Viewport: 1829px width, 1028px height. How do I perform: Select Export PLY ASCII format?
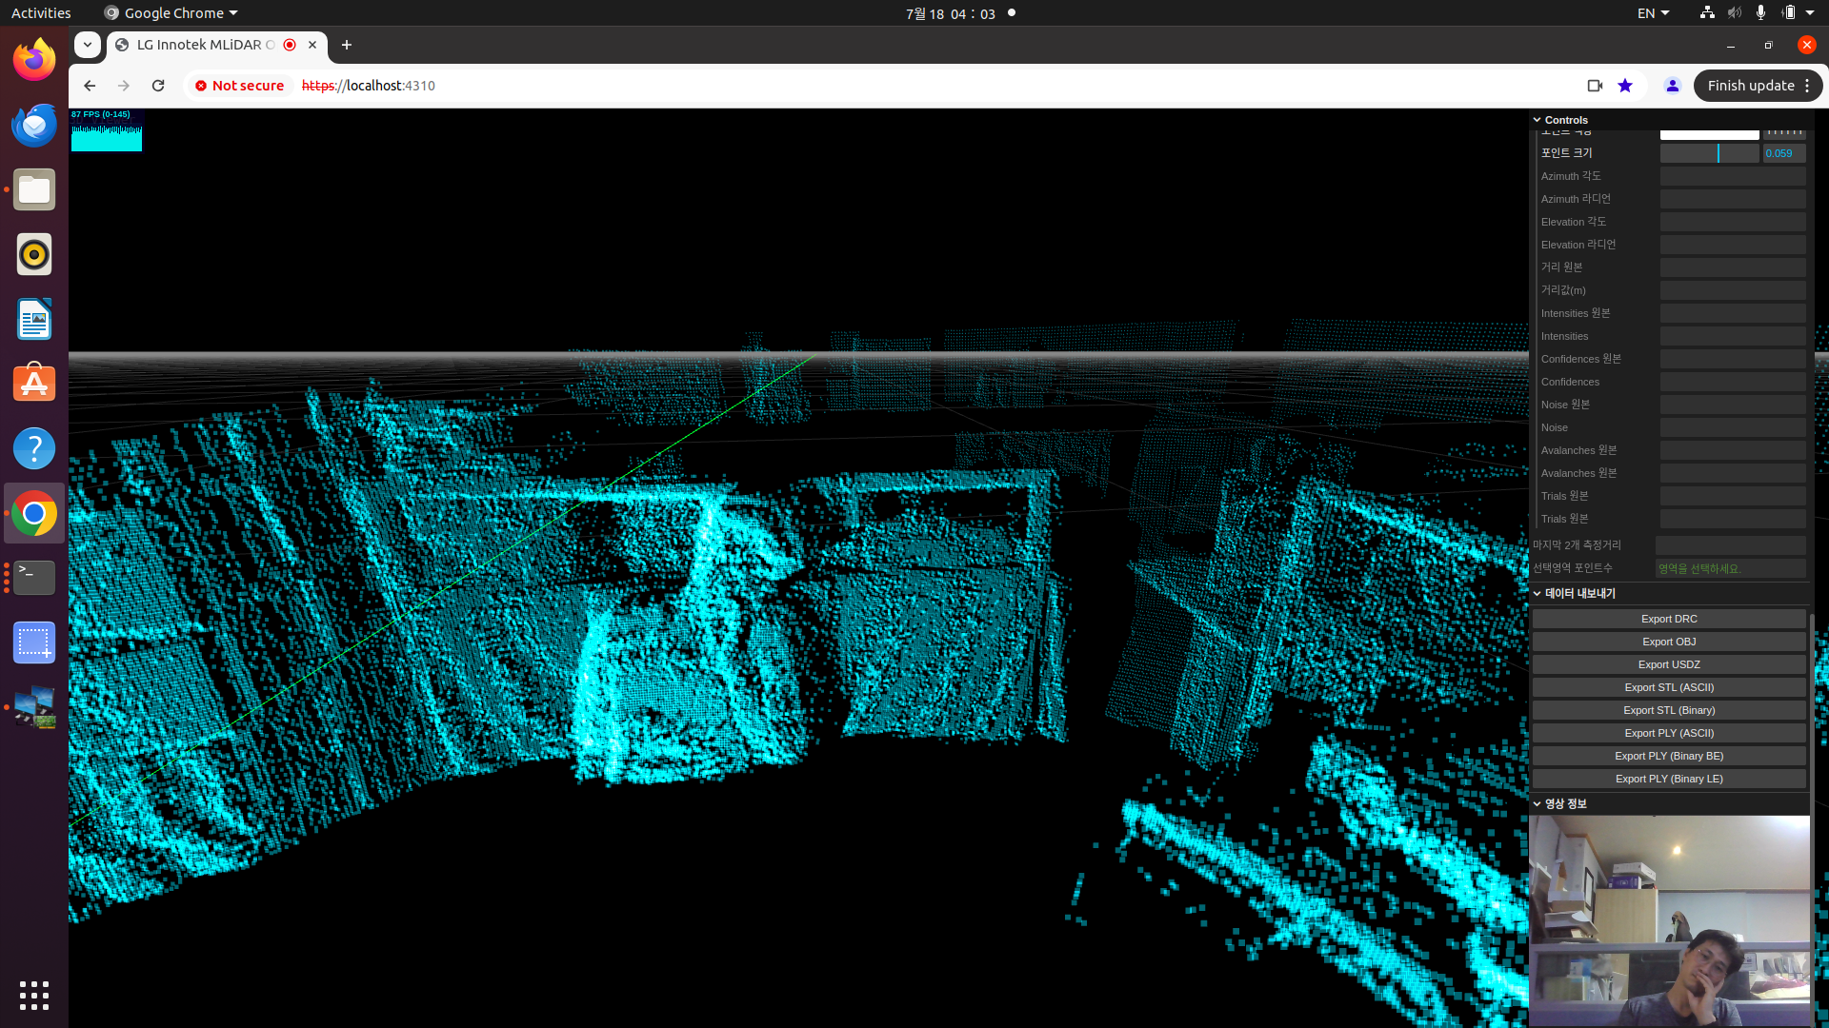pyautogui.click(x=1668, y=732)
